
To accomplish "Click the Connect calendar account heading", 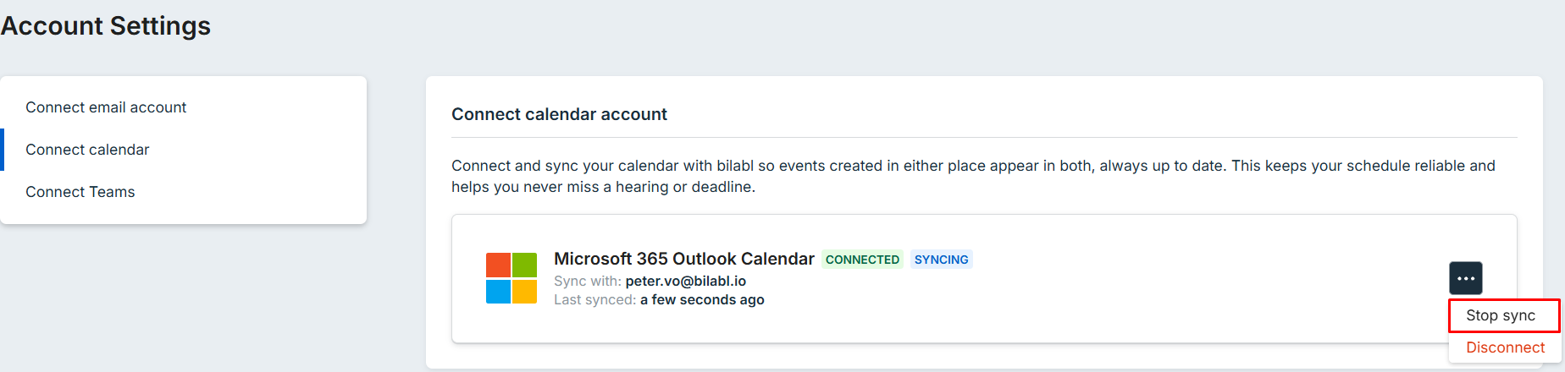I will click(559, 114).
